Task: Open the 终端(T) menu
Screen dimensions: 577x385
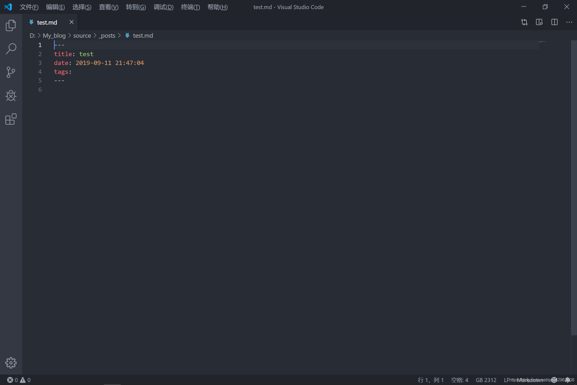Action: pyautogui.click(x=190, y=7)
